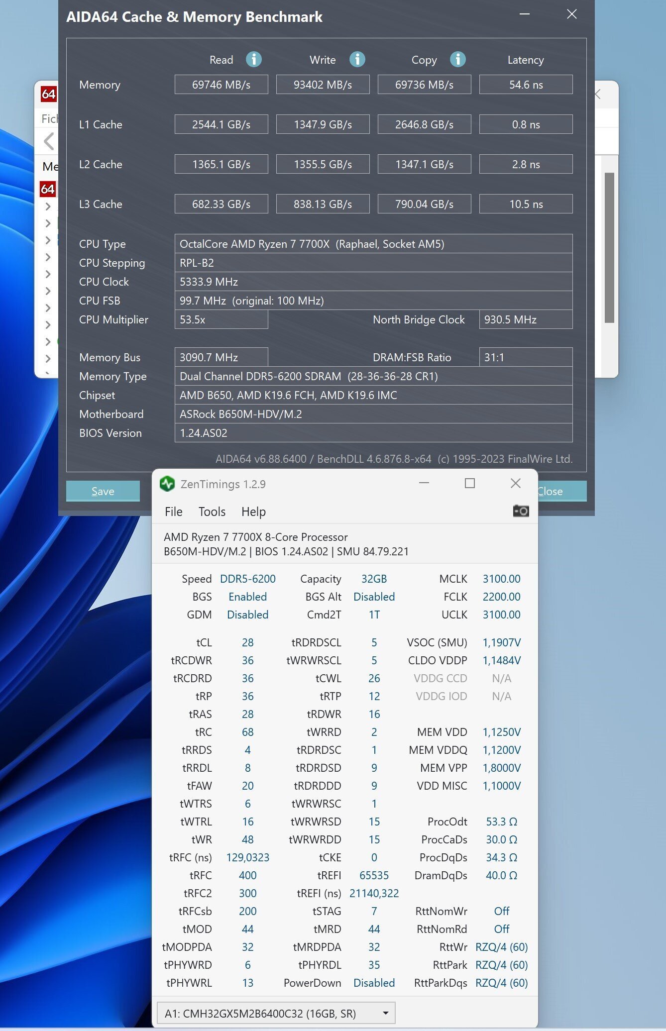Click the Copy info icon
666x1031 pixels.
(457, 60)
